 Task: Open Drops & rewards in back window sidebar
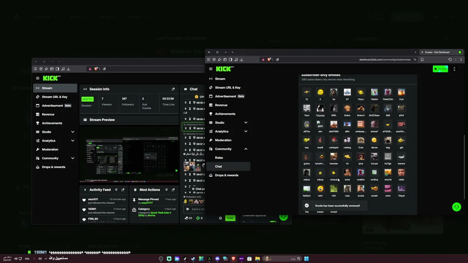pyautogui.click(x=56, y=167)
